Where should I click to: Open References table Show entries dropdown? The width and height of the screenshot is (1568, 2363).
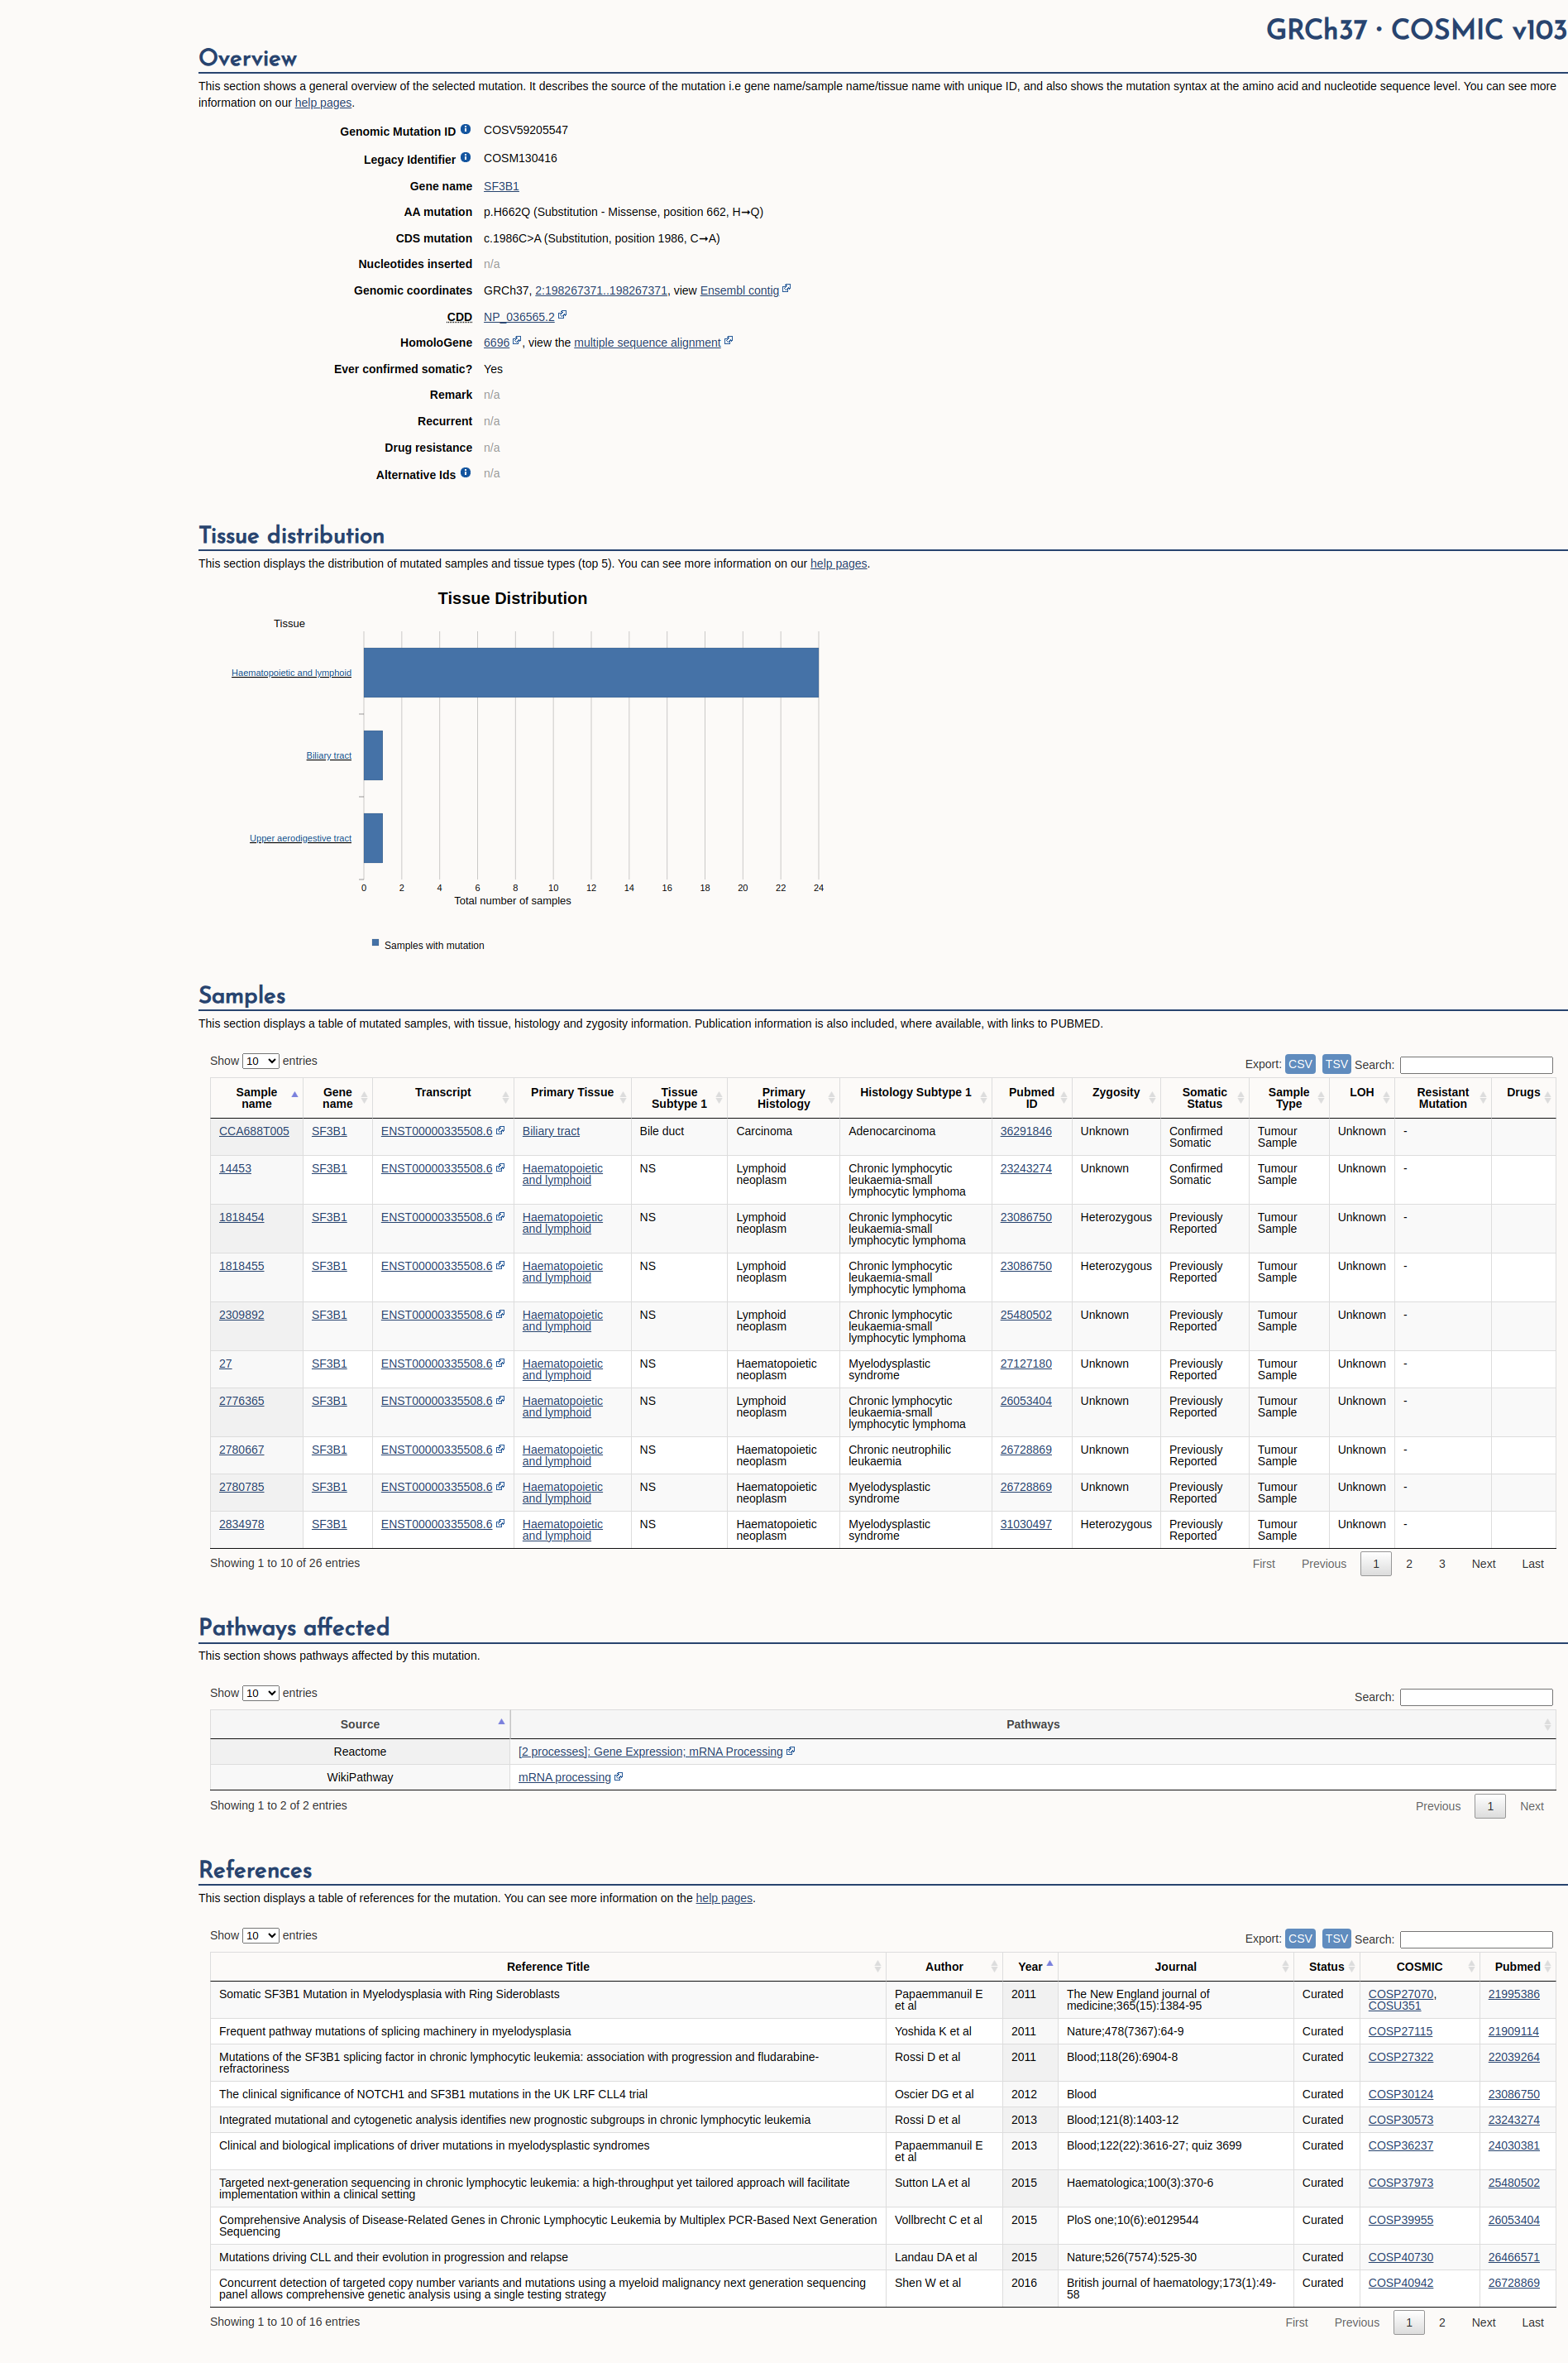point(260,1936)
